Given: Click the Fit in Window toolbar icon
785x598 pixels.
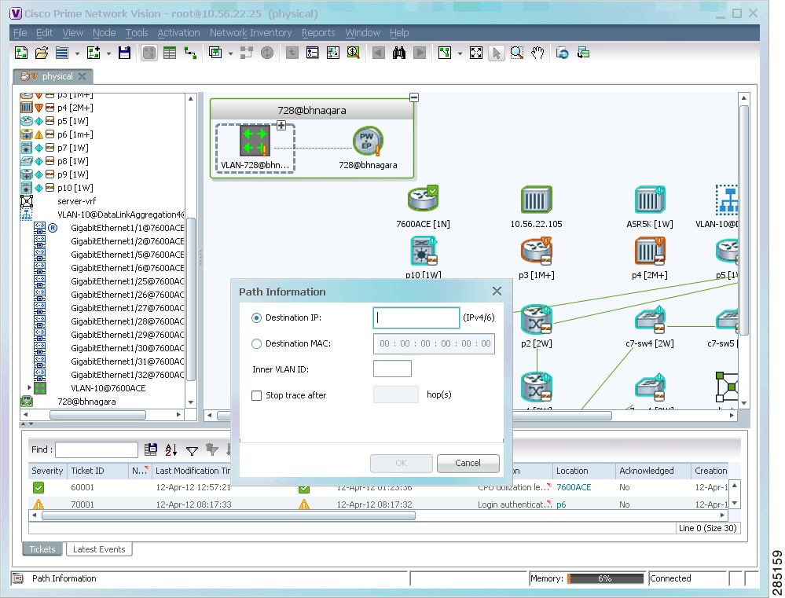Looking at the screenshot, I should coord(475,53).
